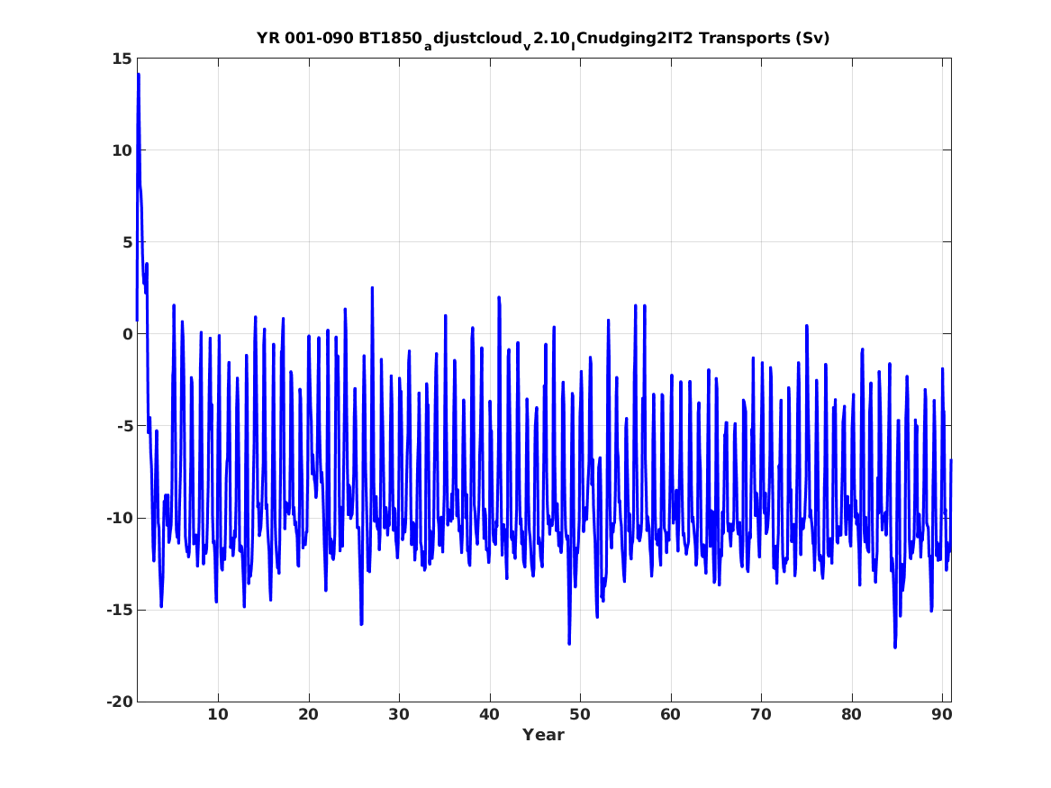
Task: Click the y-axis tick label -10
Action: coord(119,518)
